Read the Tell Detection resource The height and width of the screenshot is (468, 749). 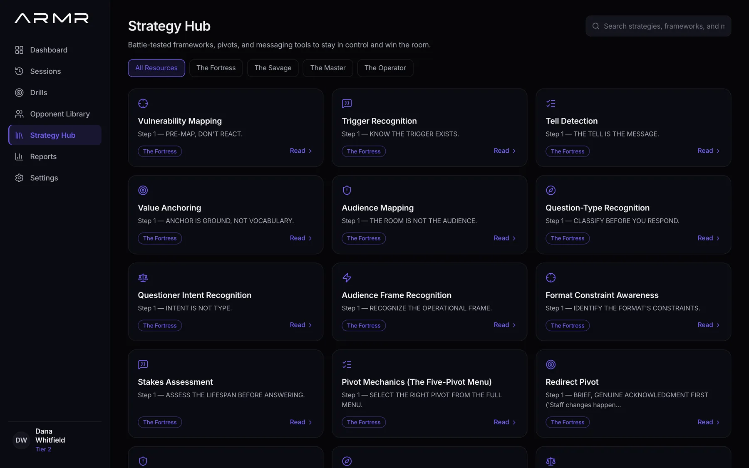[709, 151]
